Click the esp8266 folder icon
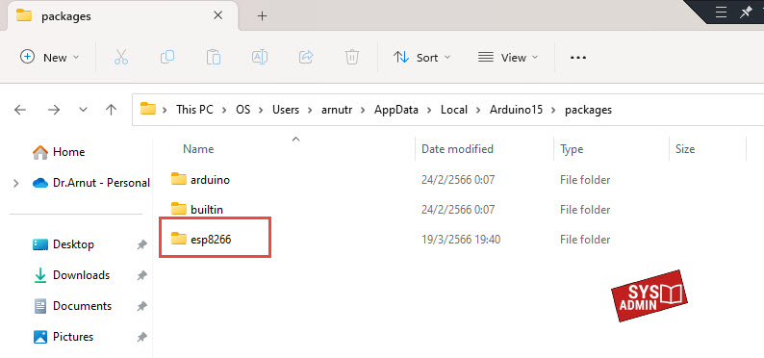This screenshot has width=764, height=358. (179, 239)
